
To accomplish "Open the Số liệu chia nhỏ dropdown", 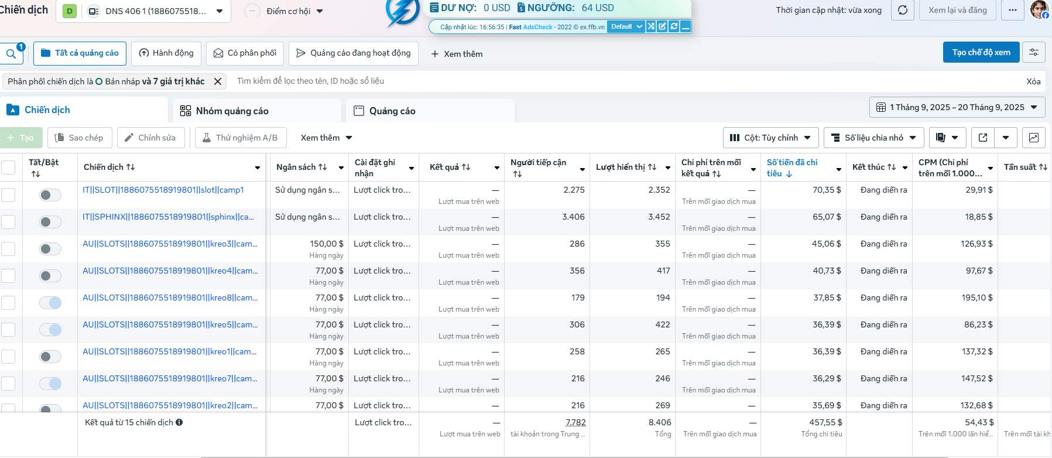I will (874, 138).
